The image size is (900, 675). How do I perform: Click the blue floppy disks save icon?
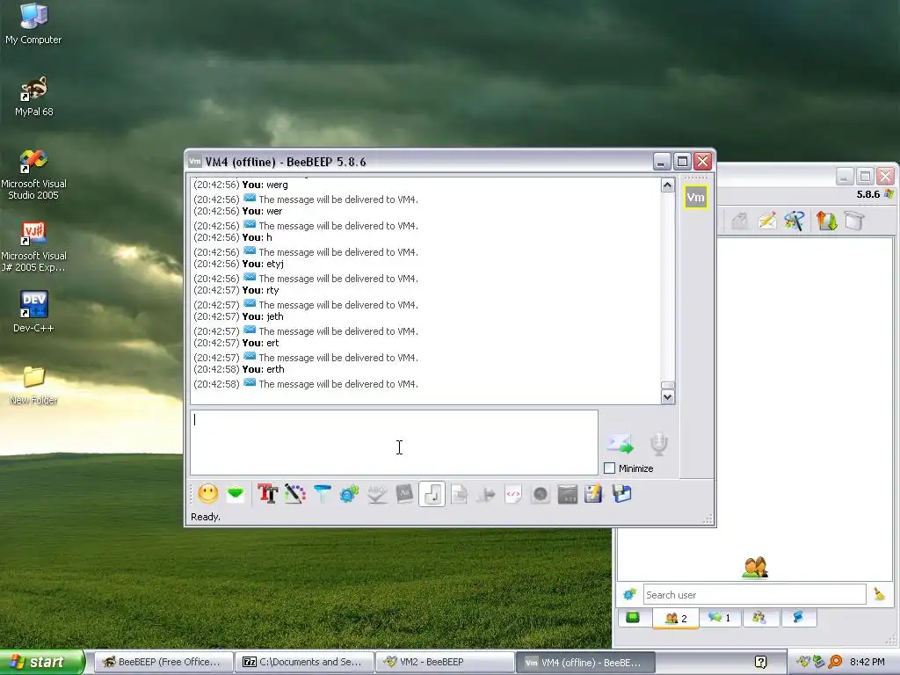pyautogui.click(x=621, y=494)
